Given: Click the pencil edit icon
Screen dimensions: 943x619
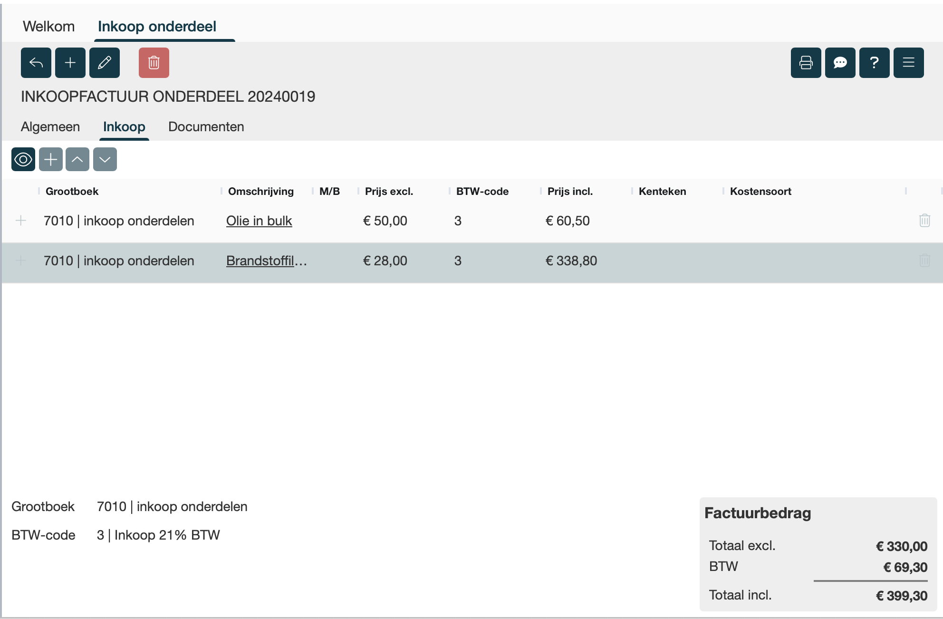Looking at the screenshot, I should [x=105, y=63].
